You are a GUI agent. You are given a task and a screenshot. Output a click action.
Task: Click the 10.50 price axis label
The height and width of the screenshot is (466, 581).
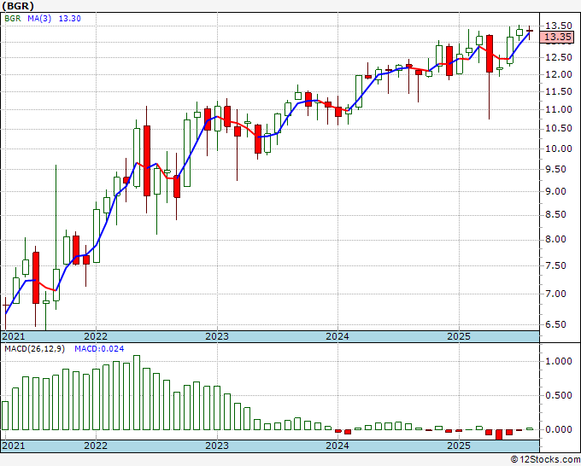pos(559,128)
